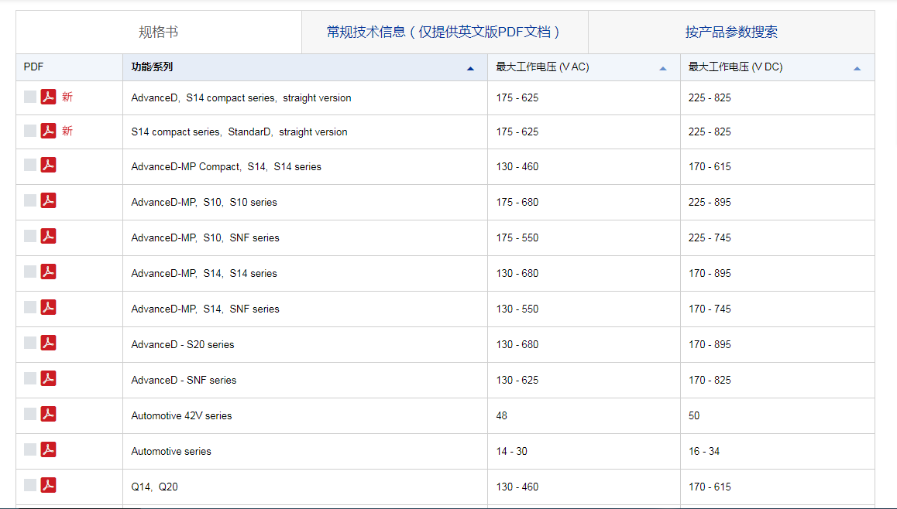Click PDF icon for Q14, Q20 row
The width and height of the screenshot is (897, 509).
(x=48, y=486)
